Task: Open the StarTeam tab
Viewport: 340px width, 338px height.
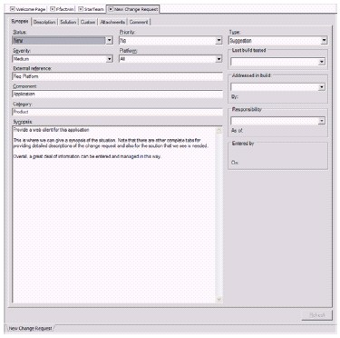Action: pos(94,9)
